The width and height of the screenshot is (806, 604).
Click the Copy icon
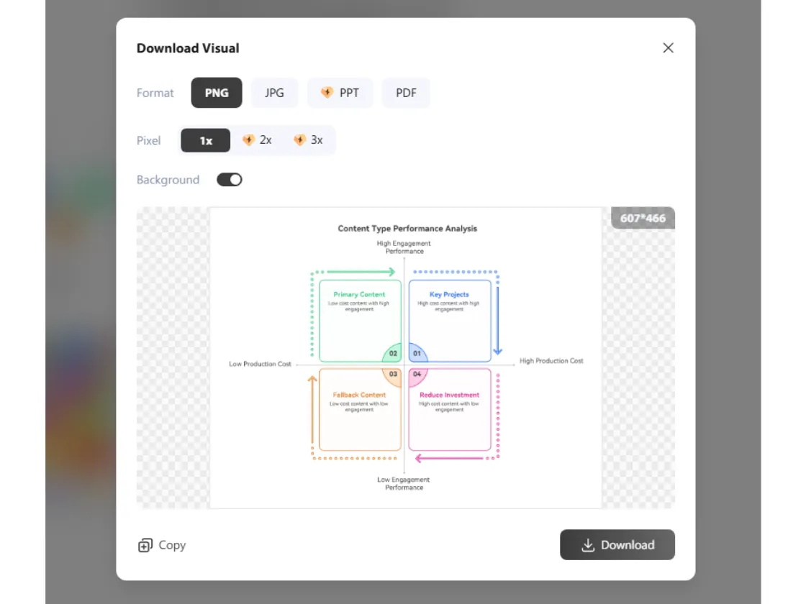[145, 545]
